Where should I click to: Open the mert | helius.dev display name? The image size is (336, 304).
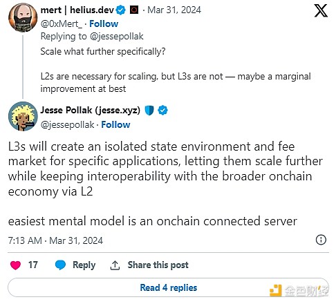[x=77, y=10]
